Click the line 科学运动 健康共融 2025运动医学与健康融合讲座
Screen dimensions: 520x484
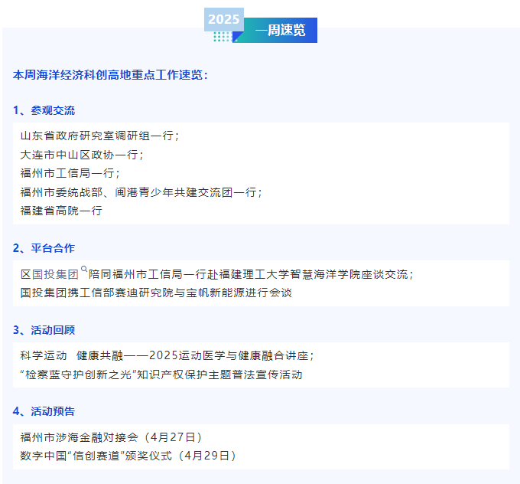click(x=167, y=355)
